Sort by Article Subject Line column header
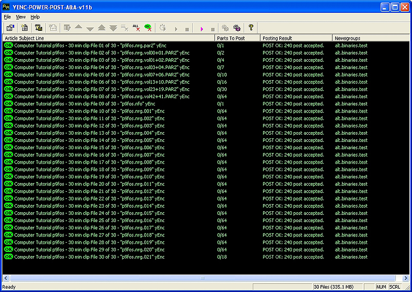The image size is (412, 292). click(x=109, y=38)
